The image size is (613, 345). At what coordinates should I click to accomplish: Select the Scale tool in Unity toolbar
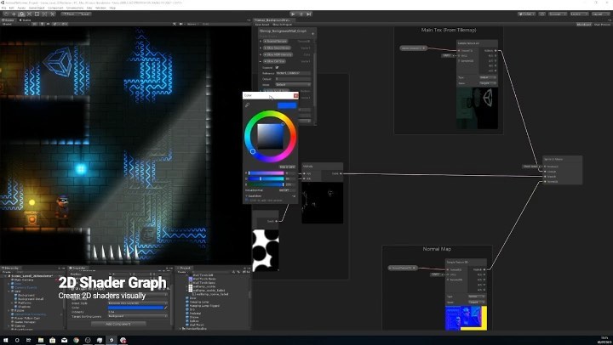29,14
